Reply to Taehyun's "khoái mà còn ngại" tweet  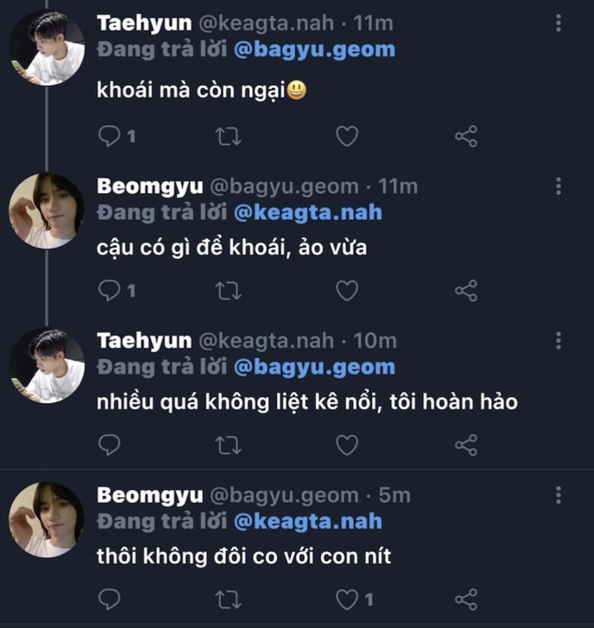tap(109, 136)
